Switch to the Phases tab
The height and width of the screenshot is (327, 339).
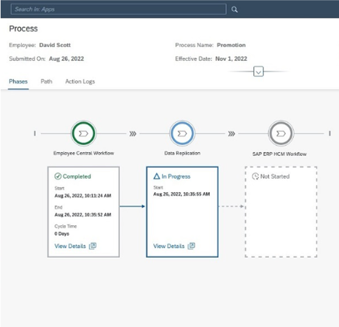18,82
